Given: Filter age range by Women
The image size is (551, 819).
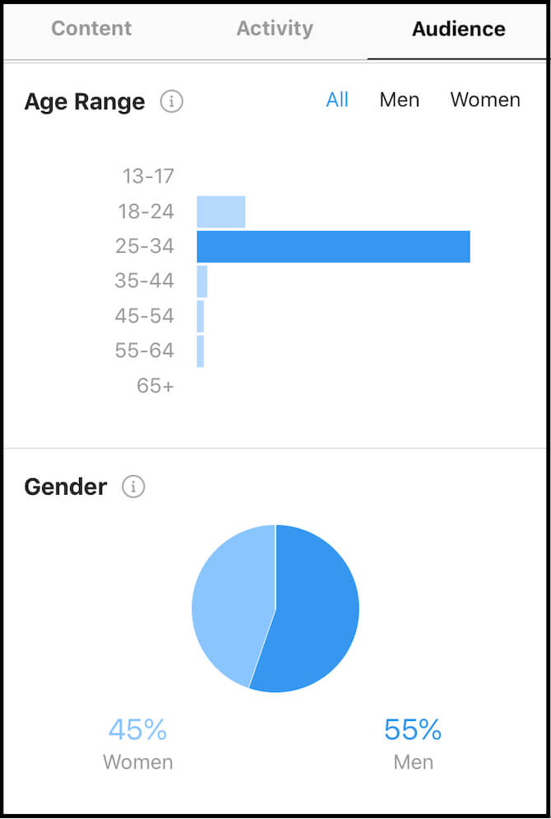Looking at the screenshot, I should pos(485,100).
